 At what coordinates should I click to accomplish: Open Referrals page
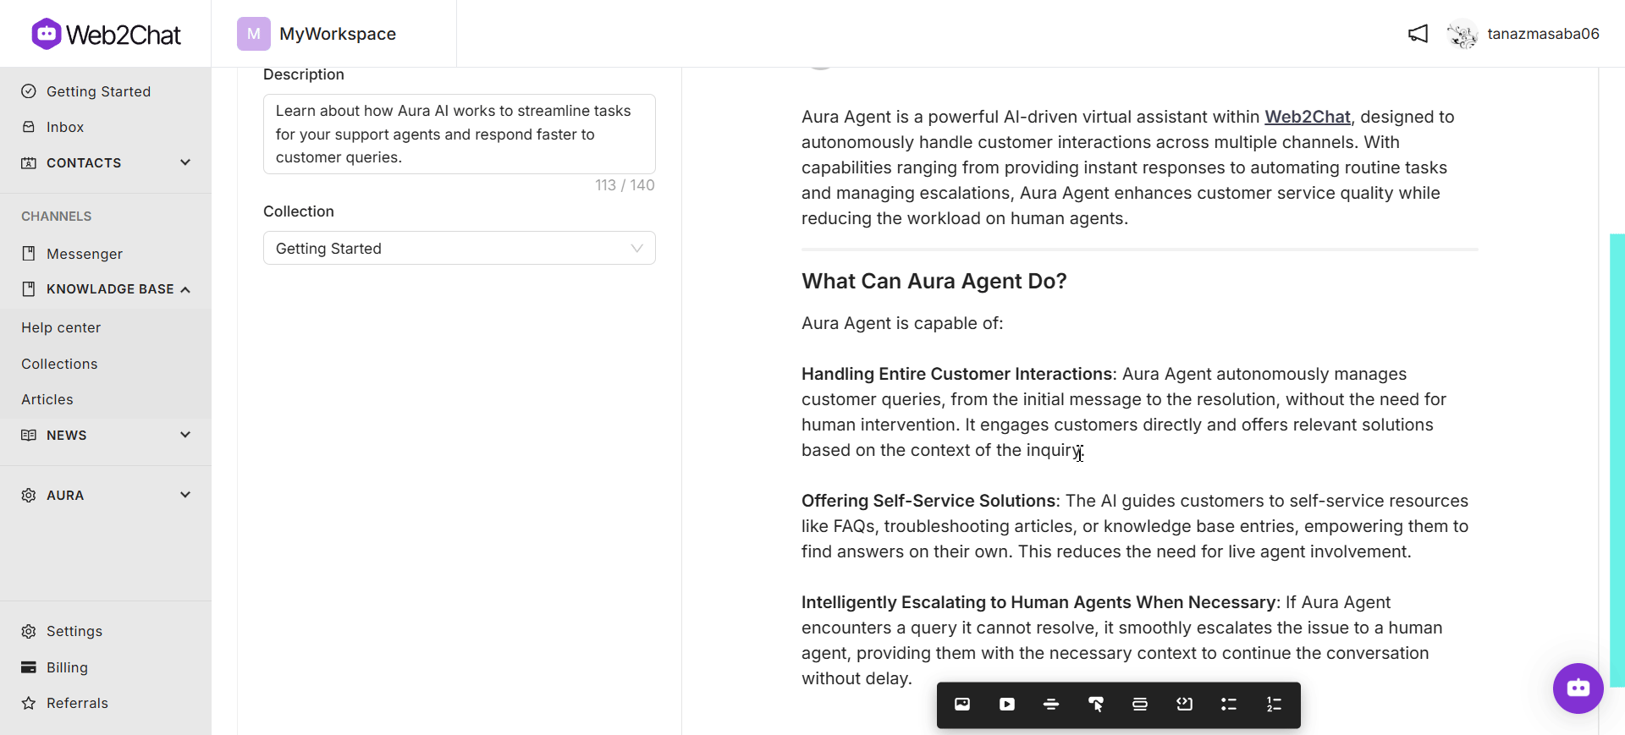(x=77, y=703)
